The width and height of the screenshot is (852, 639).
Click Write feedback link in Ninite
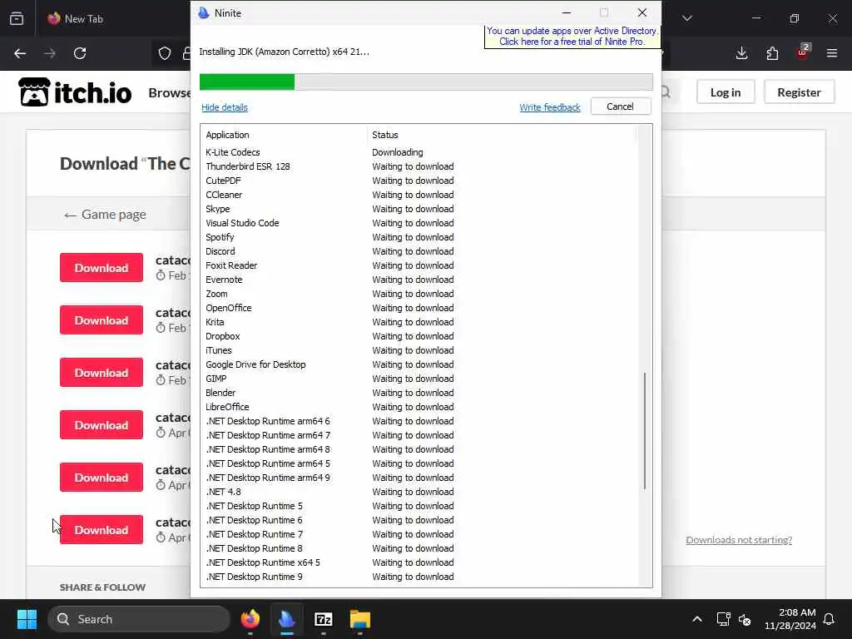click(550, 107)
